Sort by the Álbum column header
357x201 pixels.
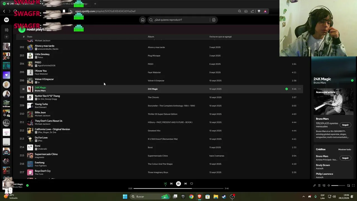(151, 37)
